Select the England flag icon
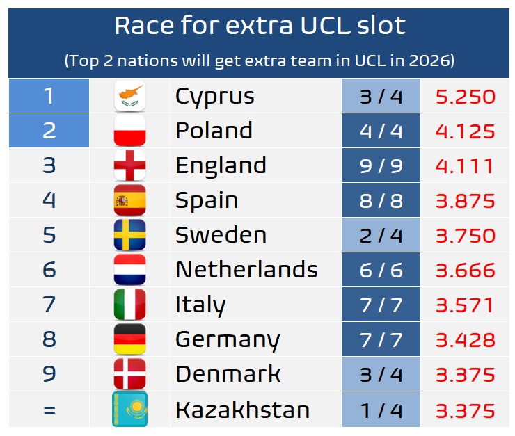Viewport: 515px width, 436px height. tap(129, 165)
